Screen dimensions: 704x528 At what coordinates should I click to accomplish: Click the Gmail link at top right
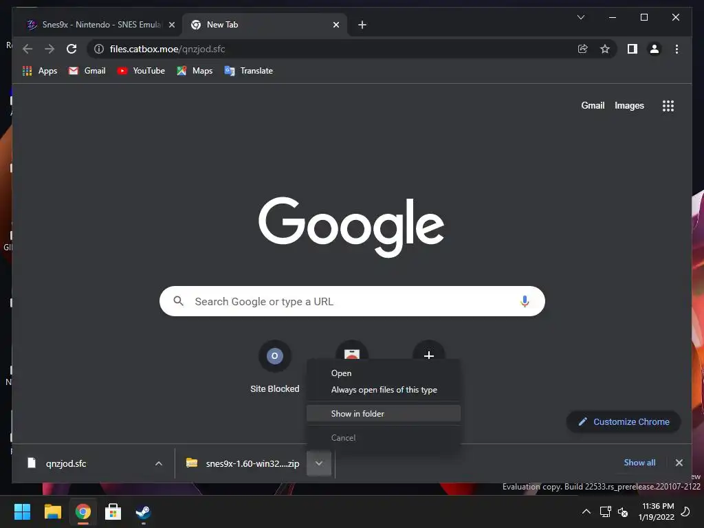coord(593,105)
